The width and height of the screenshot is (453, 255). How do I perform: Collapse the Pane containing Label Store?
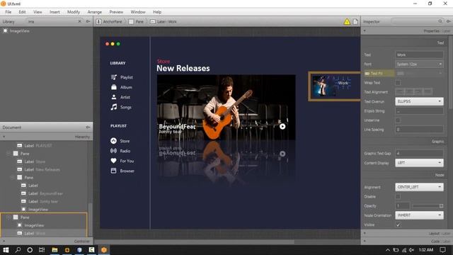pyautogui.click(x=8, y=154)
